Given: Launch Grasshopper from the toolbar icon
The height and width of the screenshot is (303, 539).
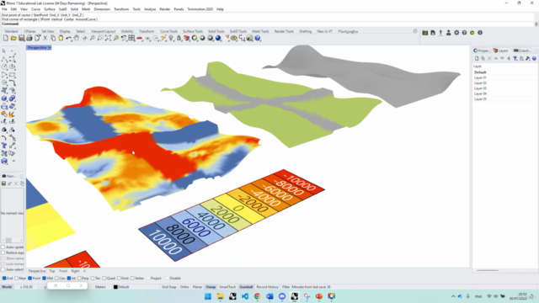Looking at the screenshot, I should click(x=250, y=38).
